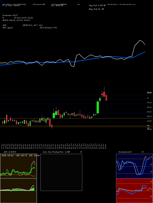Open the red RSI mini chart
The image size is (153, 203).
point(134,191)
